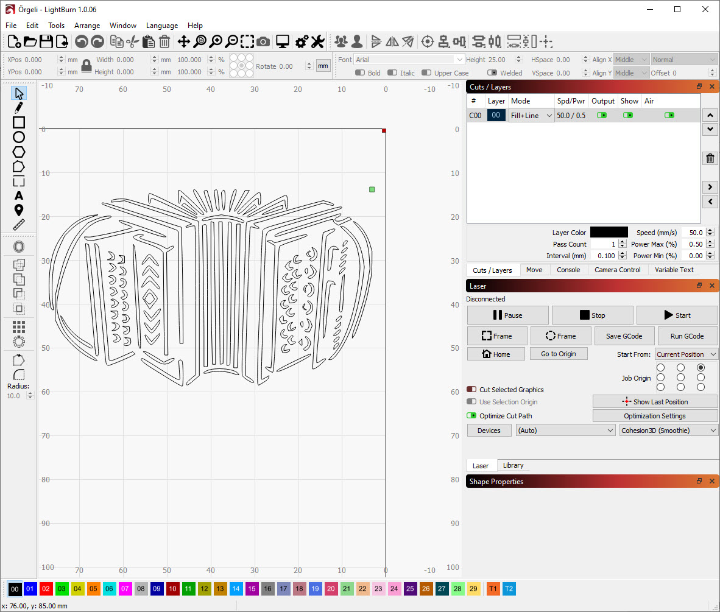Click the Camera capture toolbar icon
This screenshot has width=720, height=612.
click(x=263, y=41)
